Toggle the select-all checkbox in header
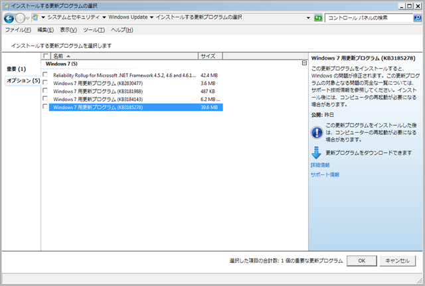Screen dimensions: 425x286 click(x=46, y=56)
